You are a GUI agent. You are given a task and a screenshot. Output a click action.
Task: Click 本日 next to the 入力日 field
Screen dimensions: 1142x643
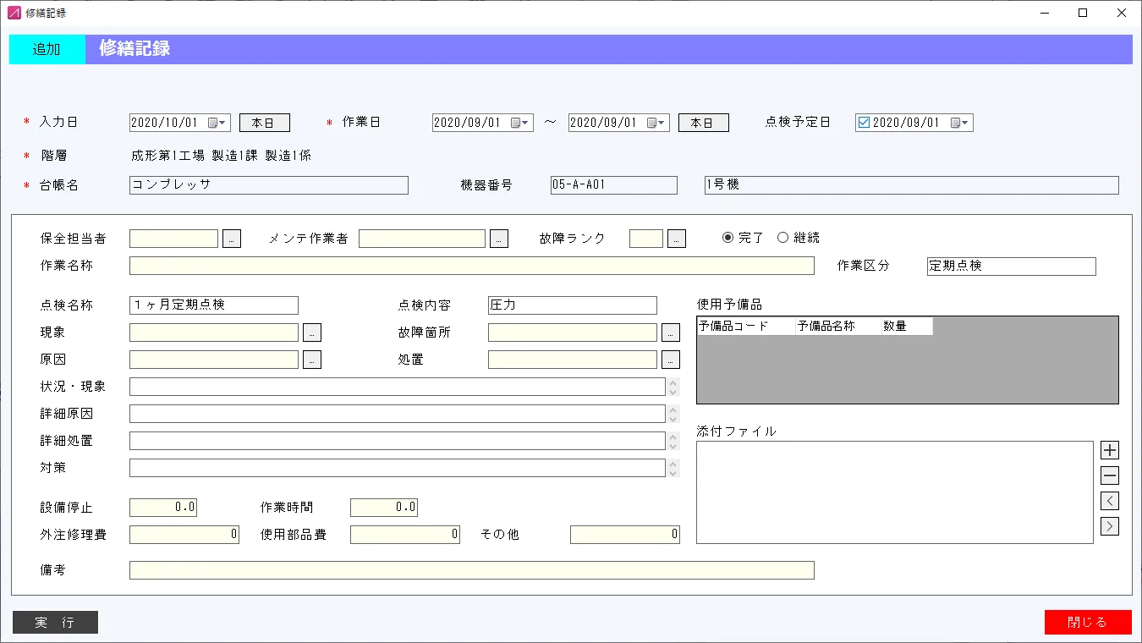[x=263, y=122]
